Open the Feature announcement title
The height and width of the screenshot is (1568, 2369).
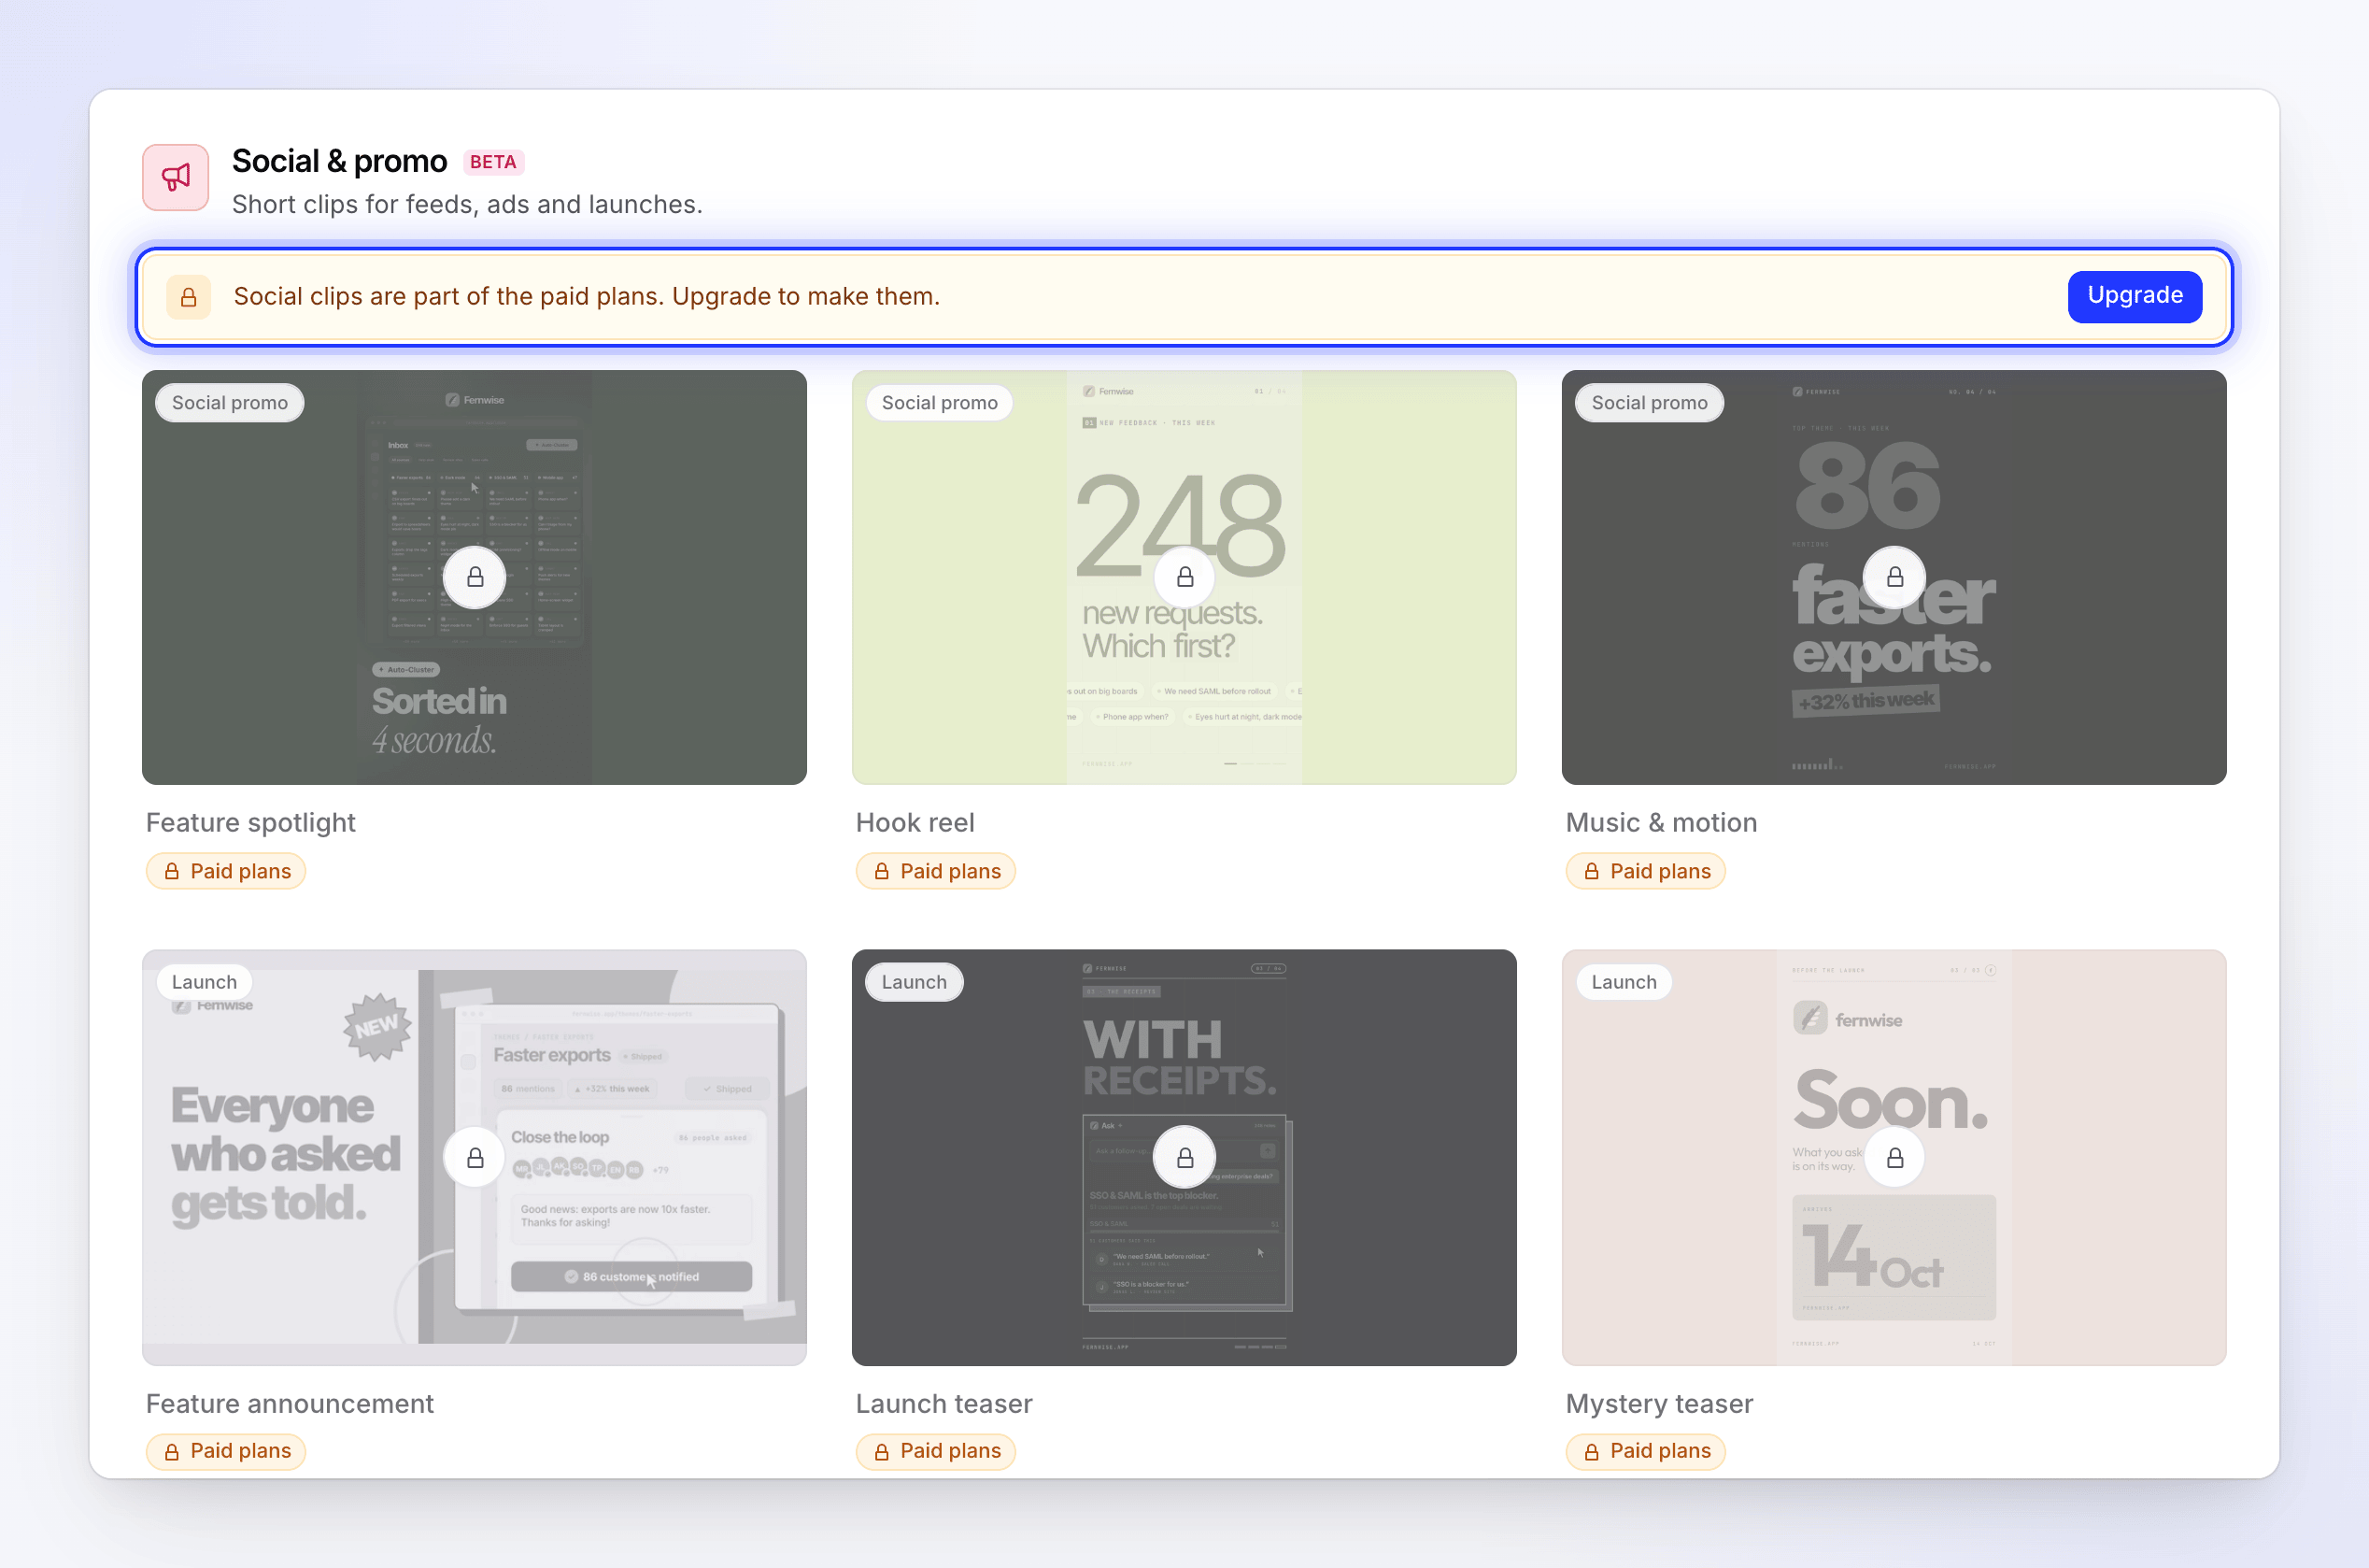(x=290, y=1403)
